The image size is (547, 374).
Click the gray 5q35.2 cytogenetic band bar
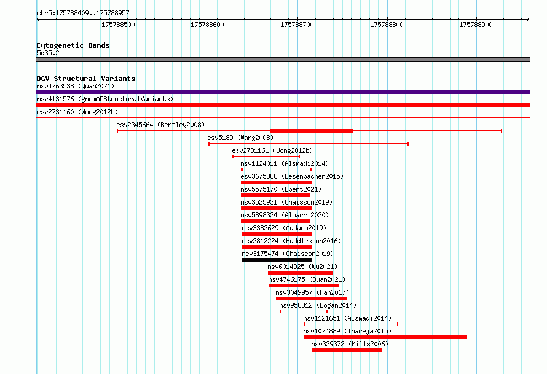[283, 60]
